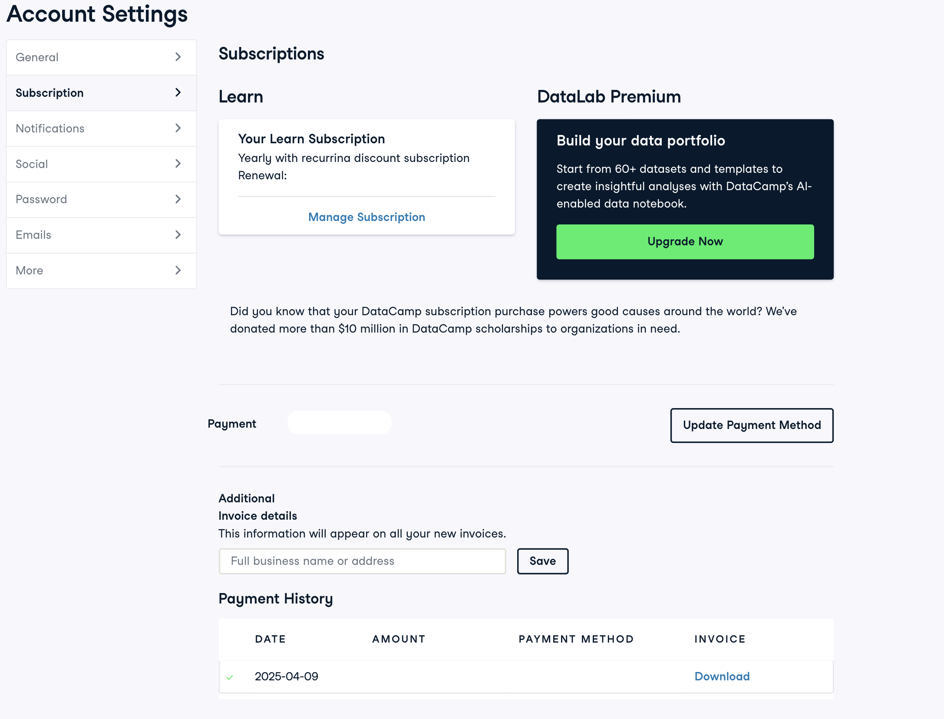Click the chevron next to Password

pos(178,199)
